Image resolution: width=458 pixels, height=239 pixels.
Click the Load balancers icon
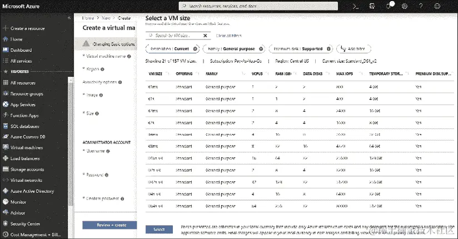(5, 158)
